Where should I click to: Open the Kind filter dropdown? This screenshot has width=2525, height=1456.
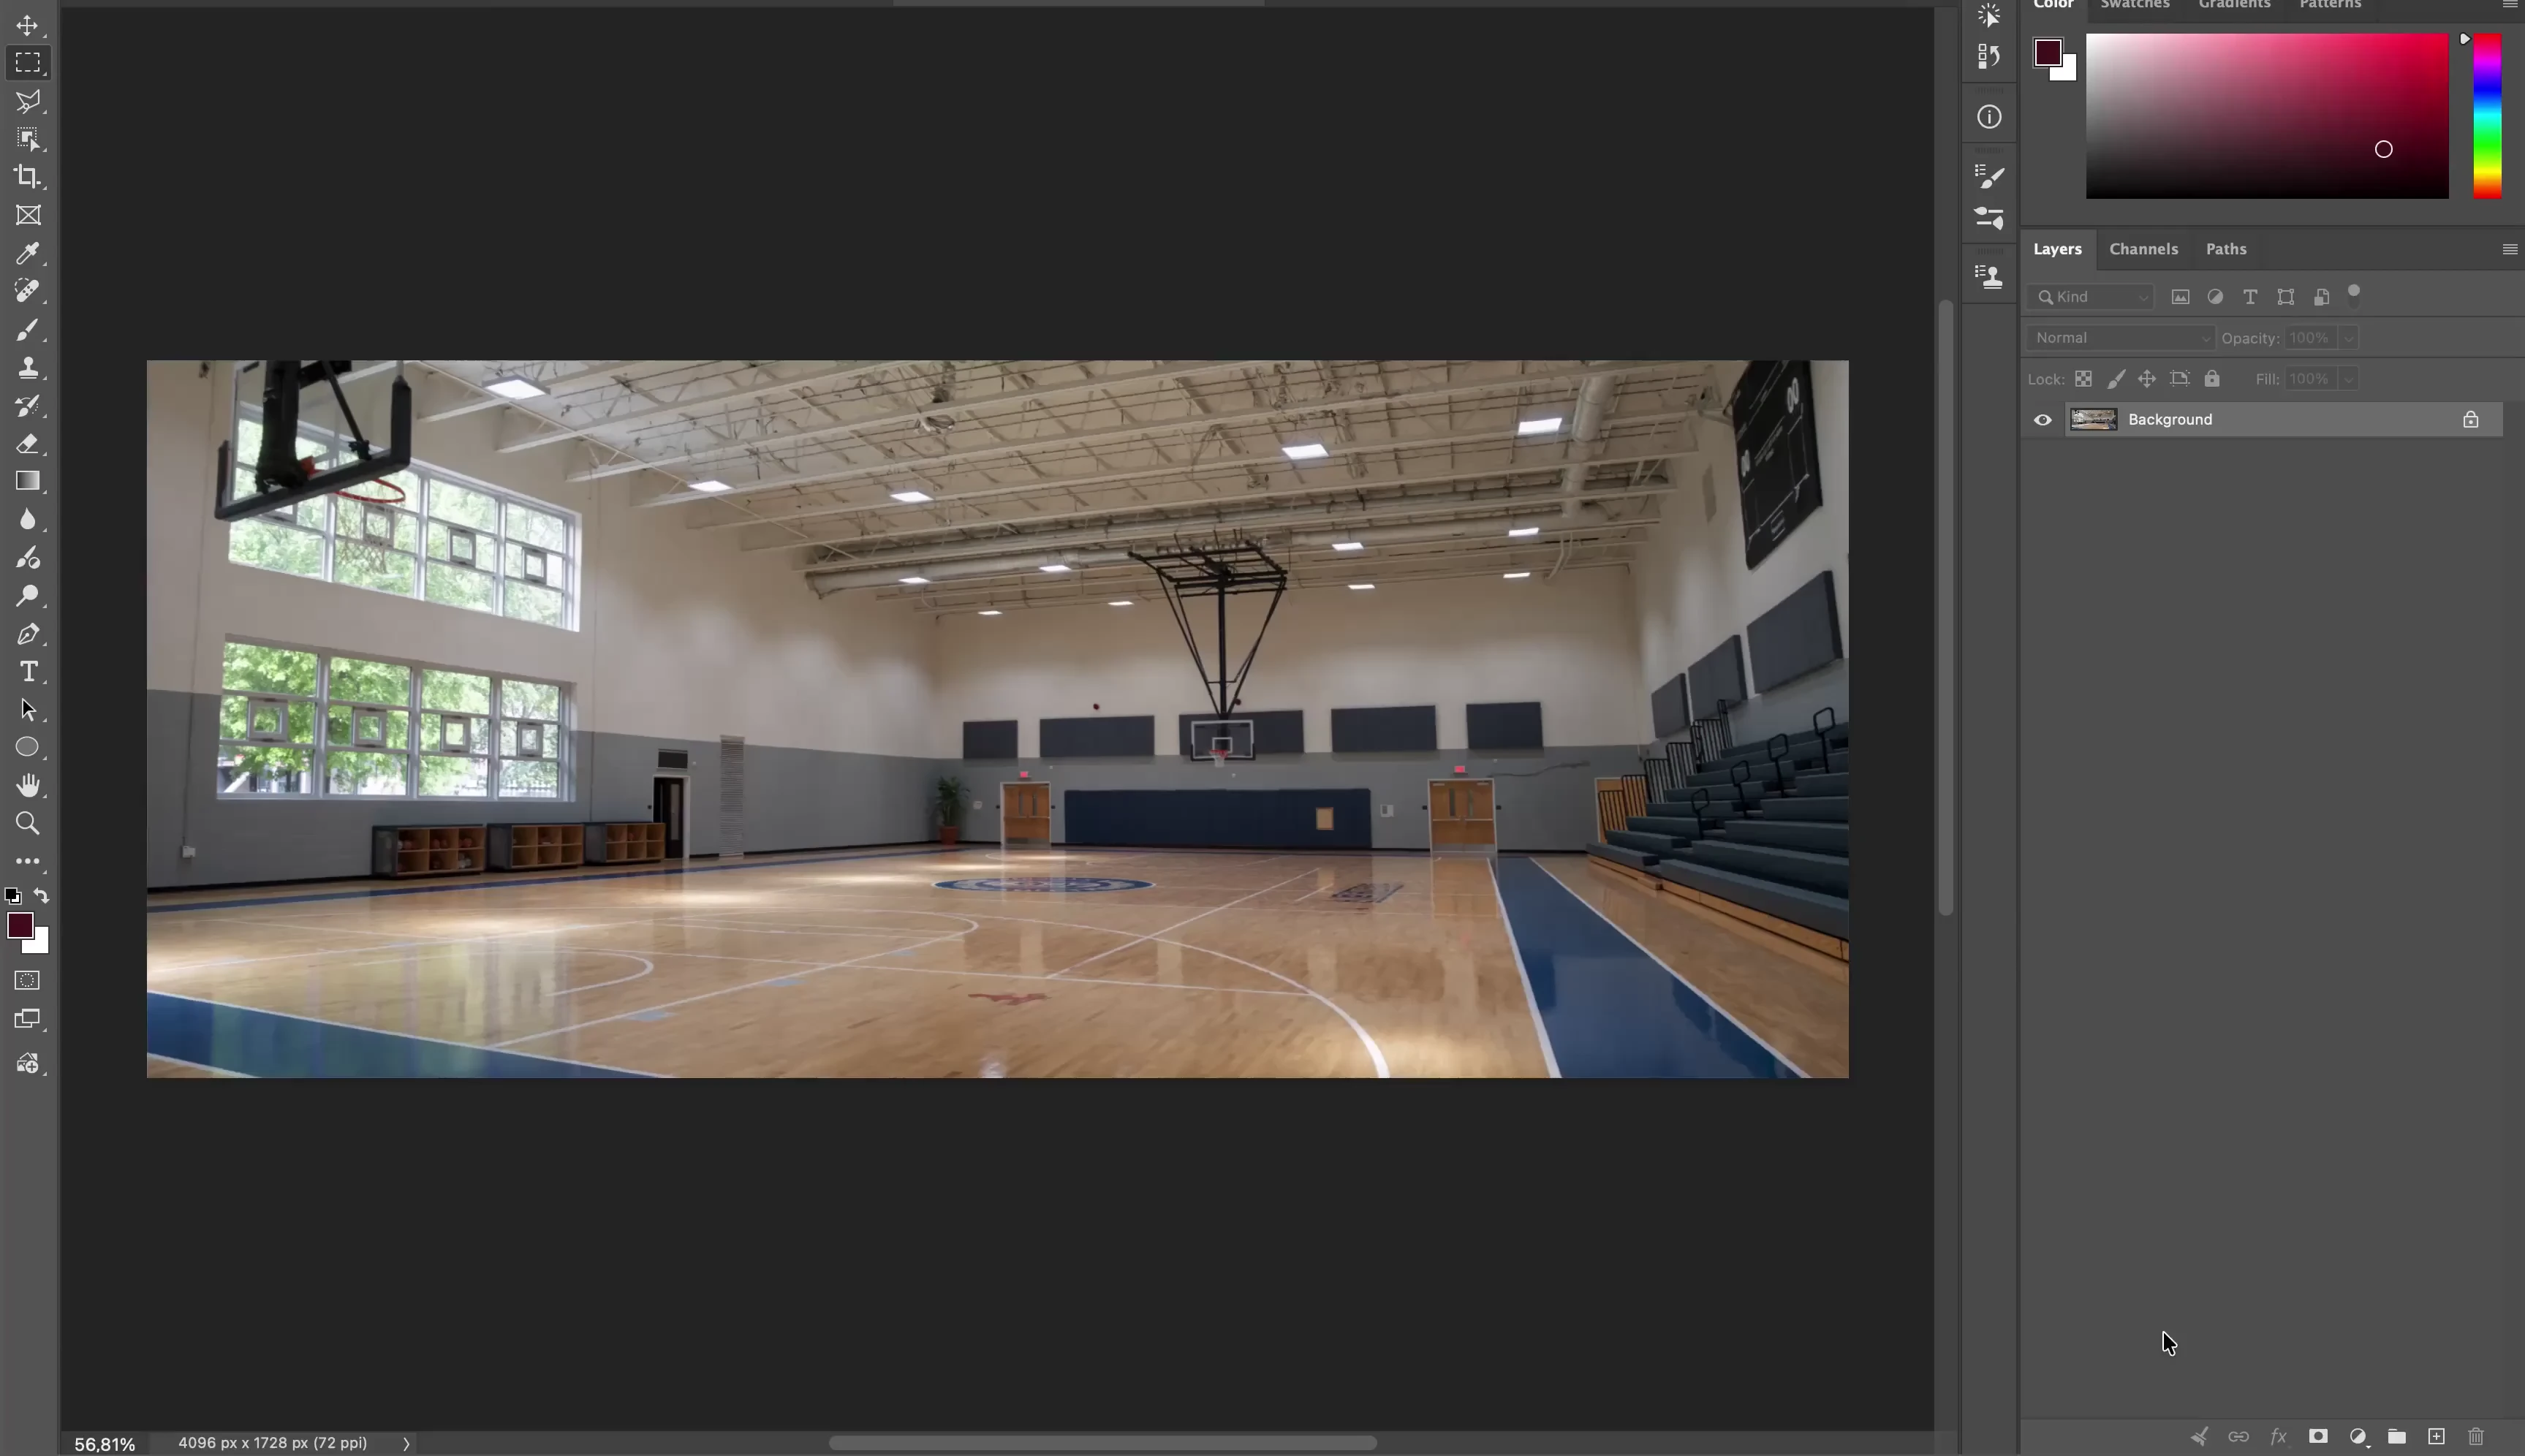tap(2091, 297)
